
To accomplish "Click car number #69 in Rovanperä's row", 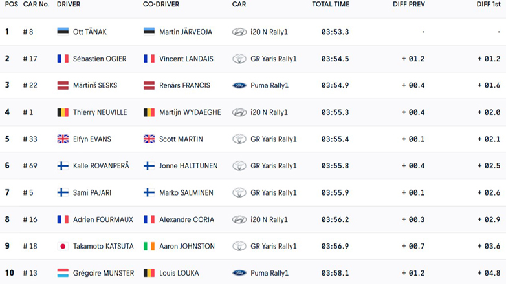I will [30, 166].
